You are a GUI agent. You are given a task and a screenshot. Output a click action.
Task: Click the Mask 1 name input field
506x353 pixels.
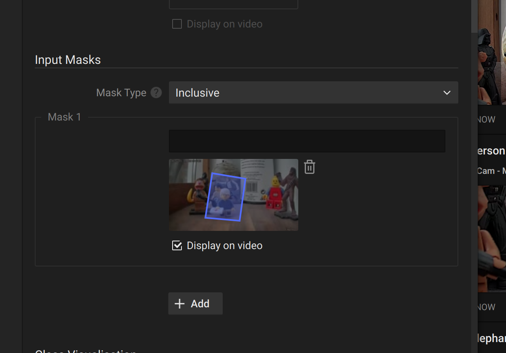307,141
